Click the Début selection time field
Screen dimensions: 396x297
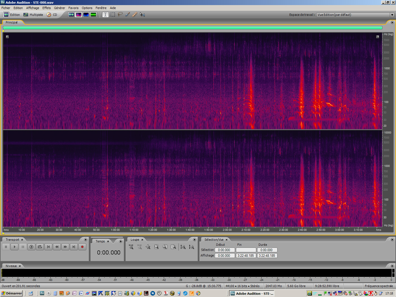(x=225, y=250)
